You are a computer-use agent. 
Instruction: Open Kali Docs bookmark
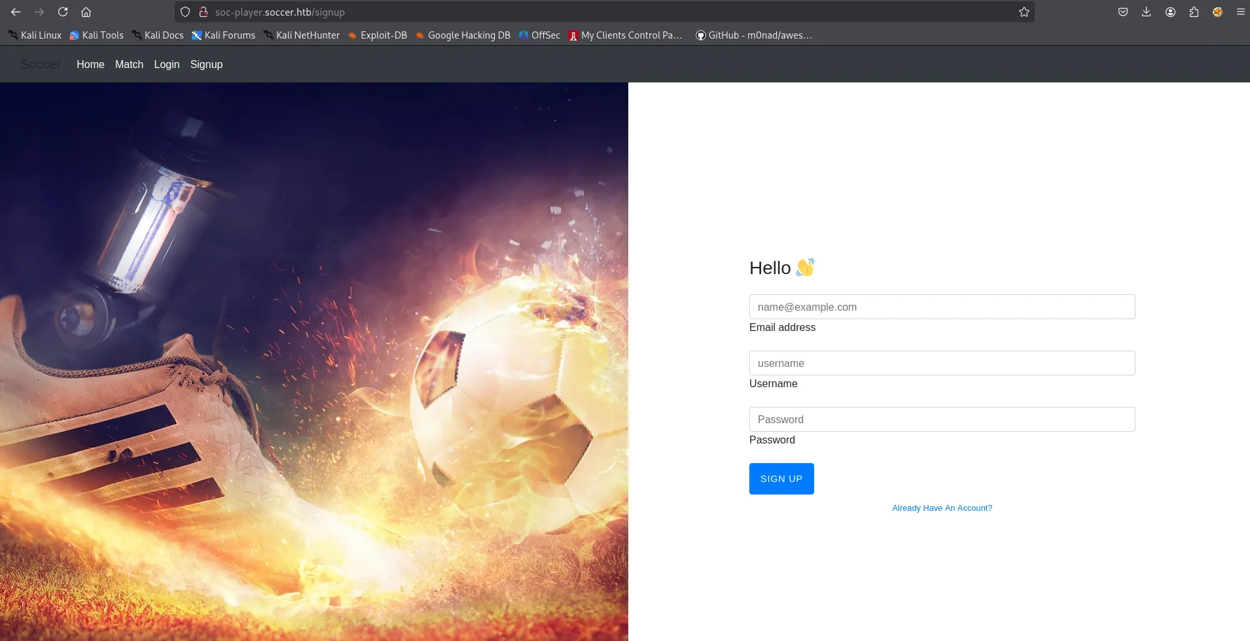pos(158,35)
